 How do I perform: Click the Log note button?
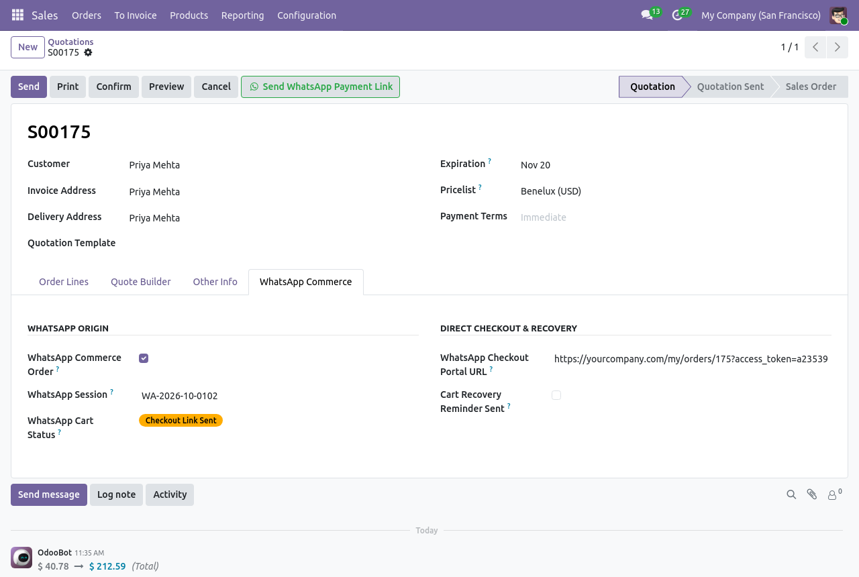pos(116,494)
